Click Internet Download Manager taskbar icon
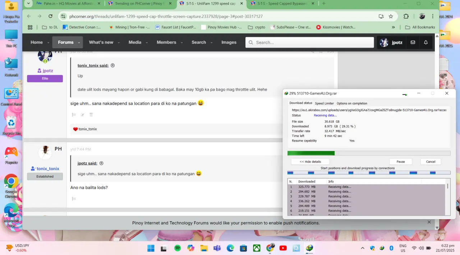Screen dimensions: 460x255 (309, 248)
